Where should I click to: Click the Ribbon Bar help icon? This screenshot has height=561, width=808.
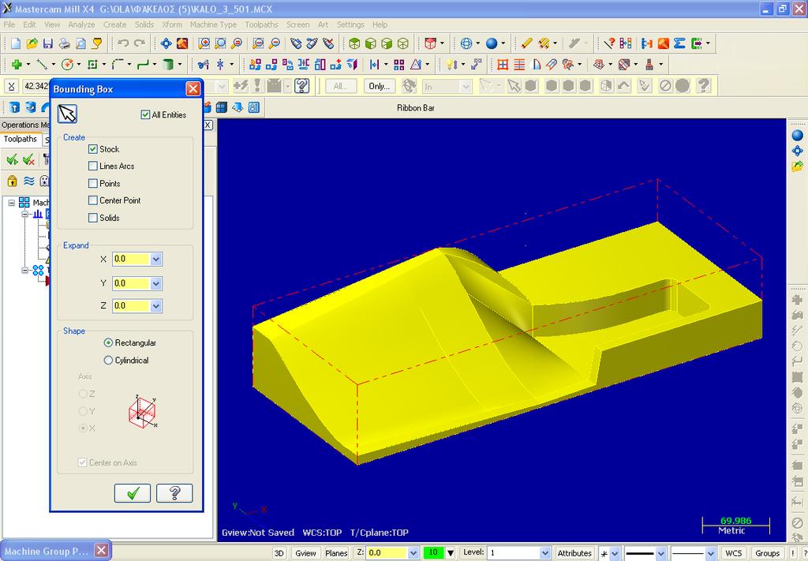(x=302, y=86)
